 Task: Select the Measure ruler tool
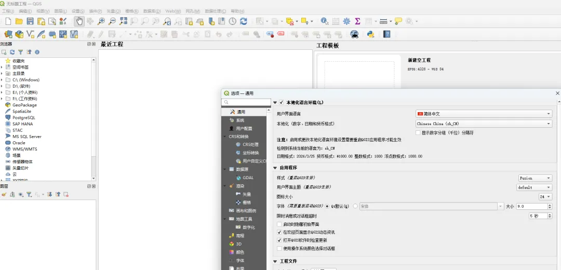[x=383, y=21]
